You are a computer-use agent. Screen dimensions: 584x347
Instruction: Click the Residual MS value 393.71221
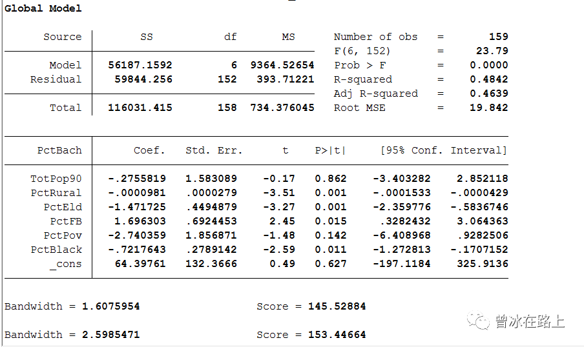(286, 79)
